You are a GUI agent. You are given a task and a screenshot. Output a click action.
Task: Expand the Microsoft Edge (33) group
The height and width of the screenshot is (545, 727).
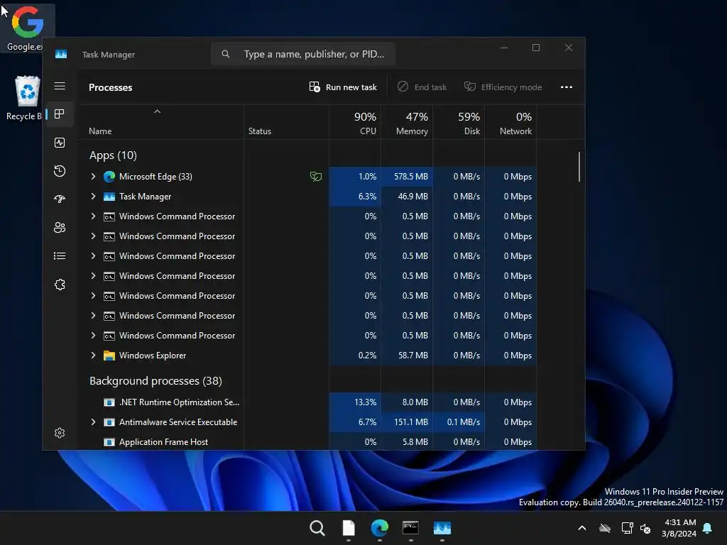click(93, 177)
